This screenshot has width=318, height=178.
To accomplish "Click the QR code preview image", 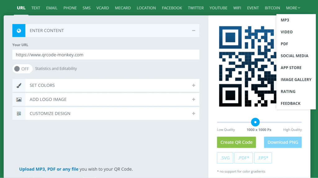I will 248,66.
